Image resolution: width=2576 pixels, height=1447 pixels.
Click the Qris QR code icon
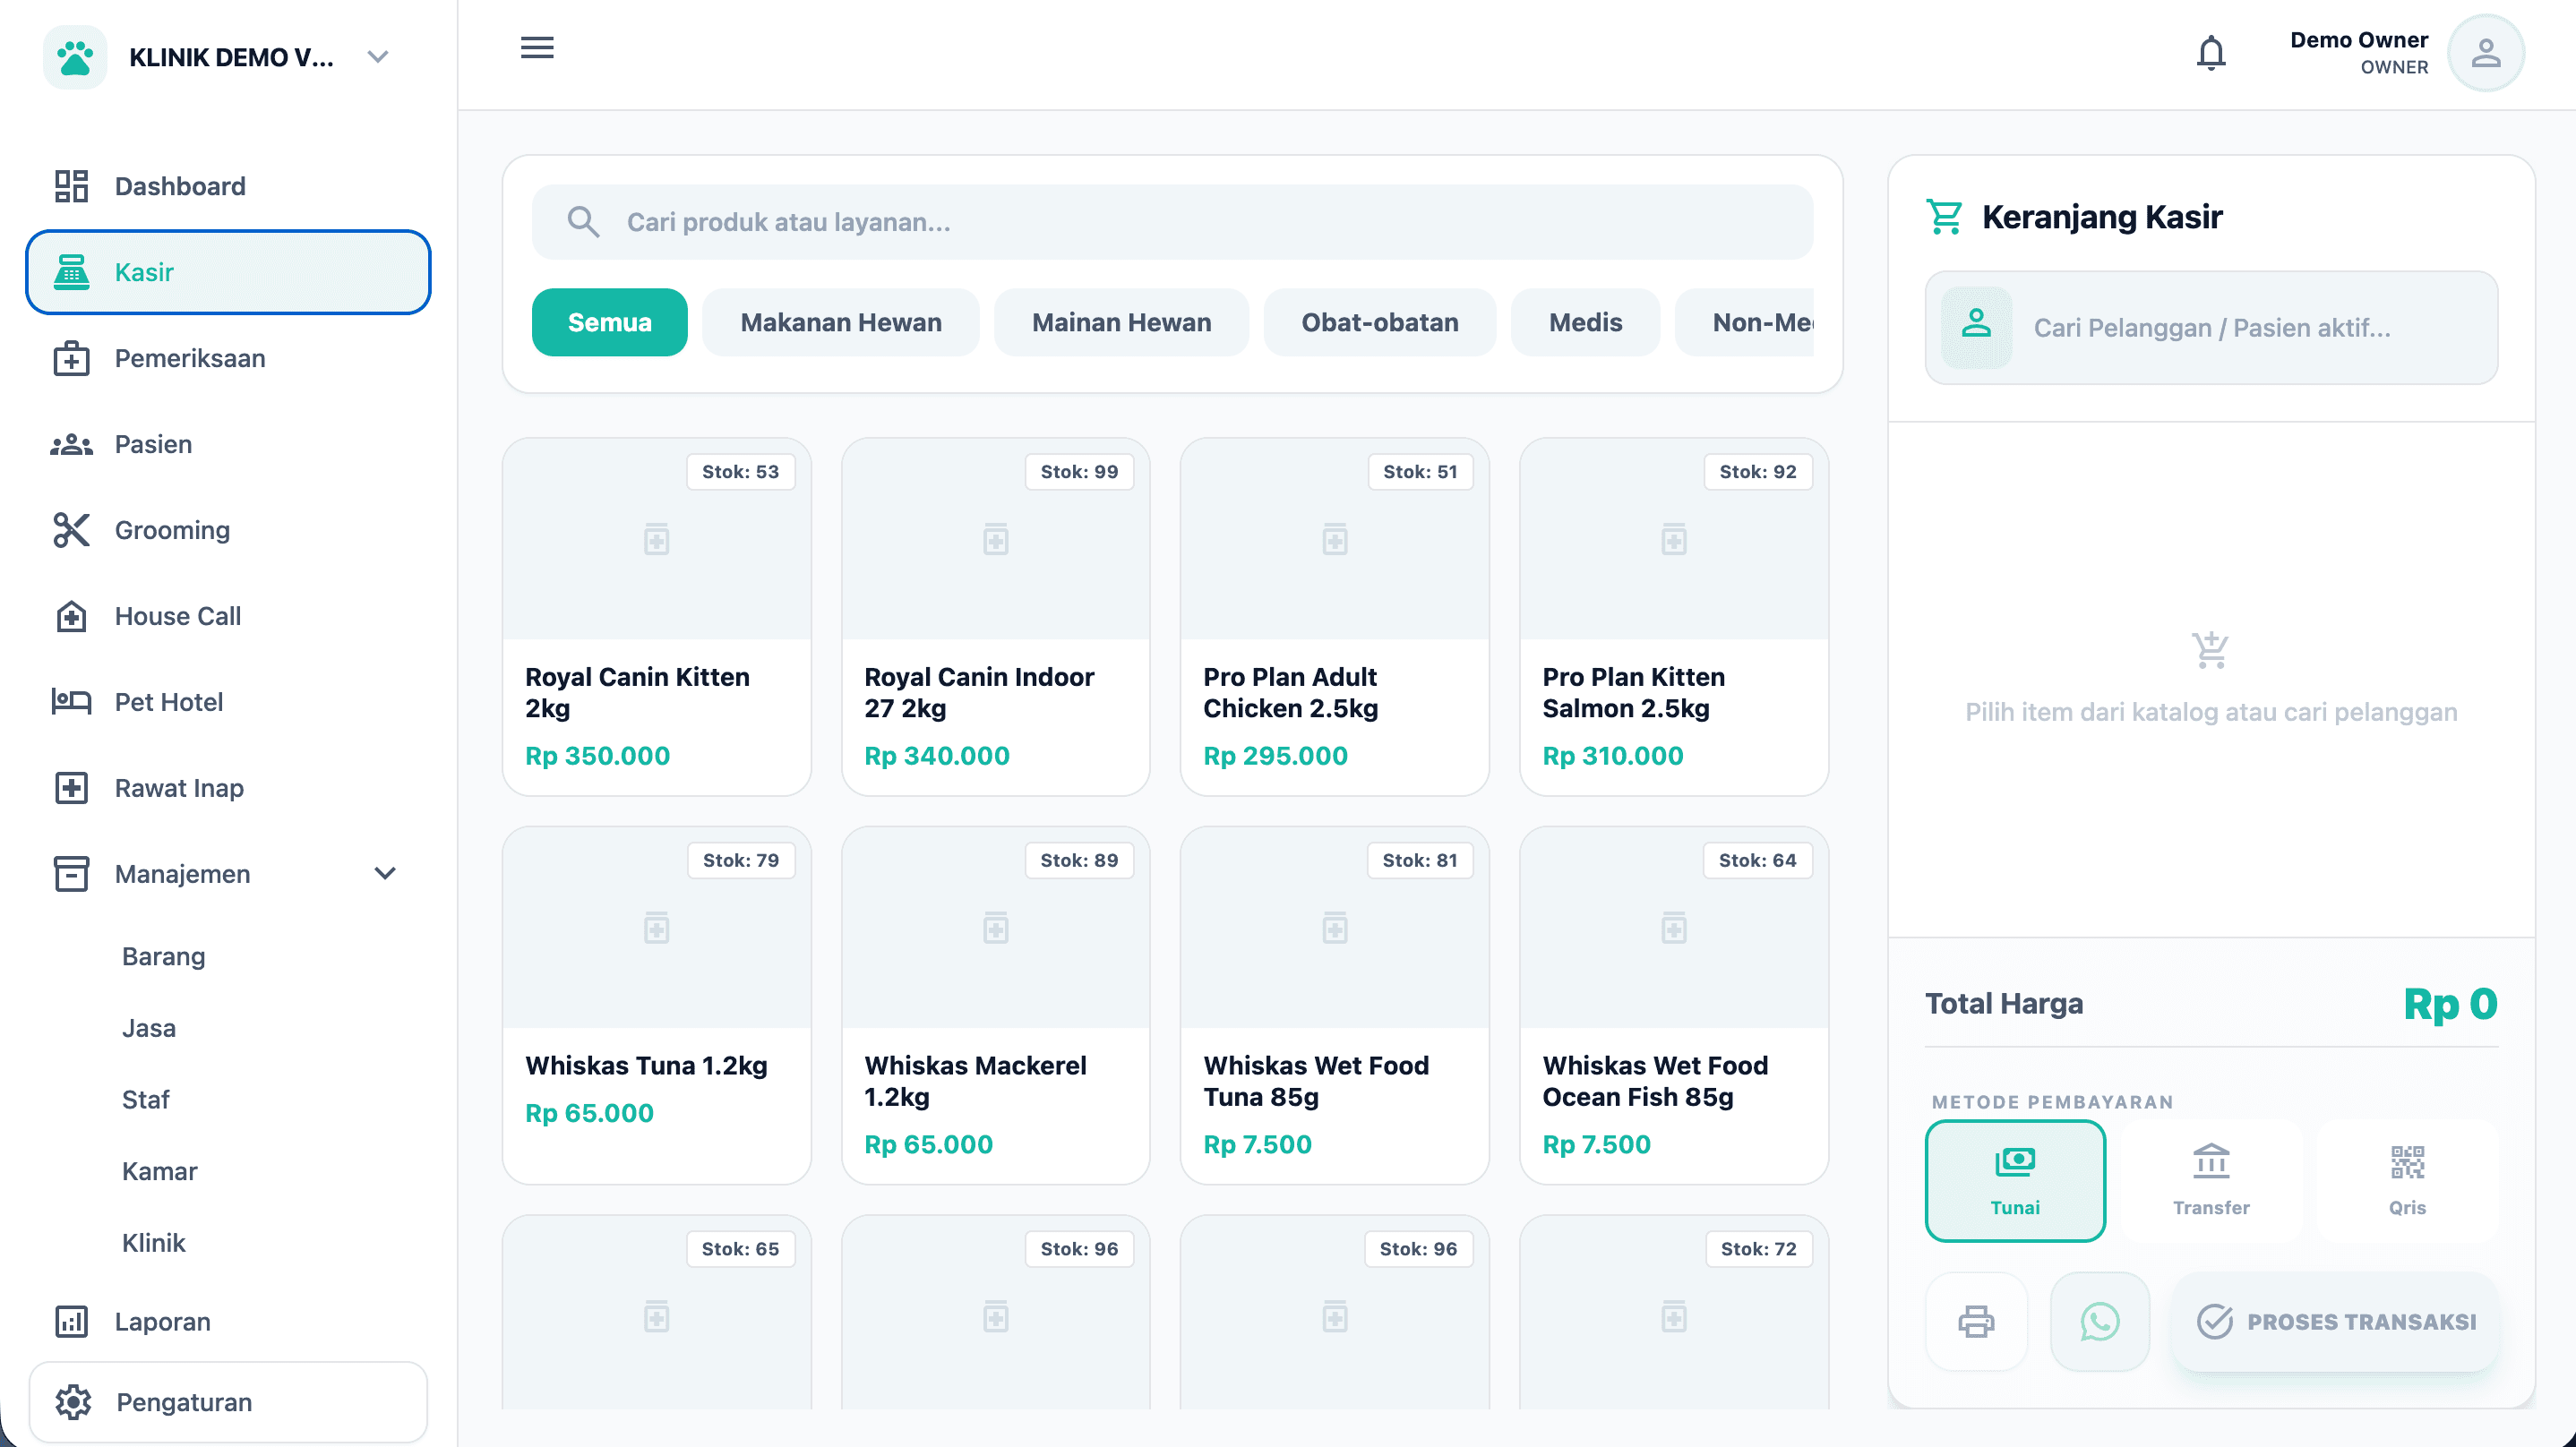click(2407, 1162)
